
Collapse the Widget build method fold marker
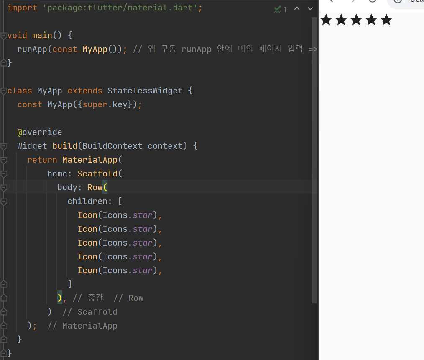click(x=4, y=146)
